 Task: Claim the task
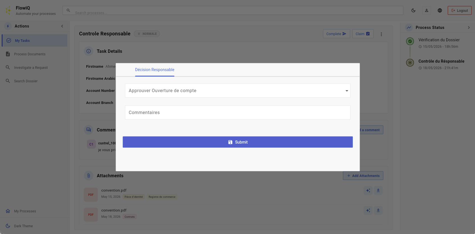pos(363,34)
